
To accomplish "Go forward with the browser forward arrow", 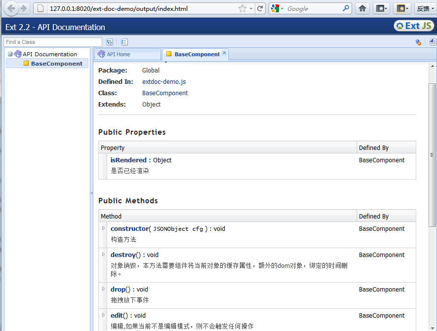I will (24, 8).
